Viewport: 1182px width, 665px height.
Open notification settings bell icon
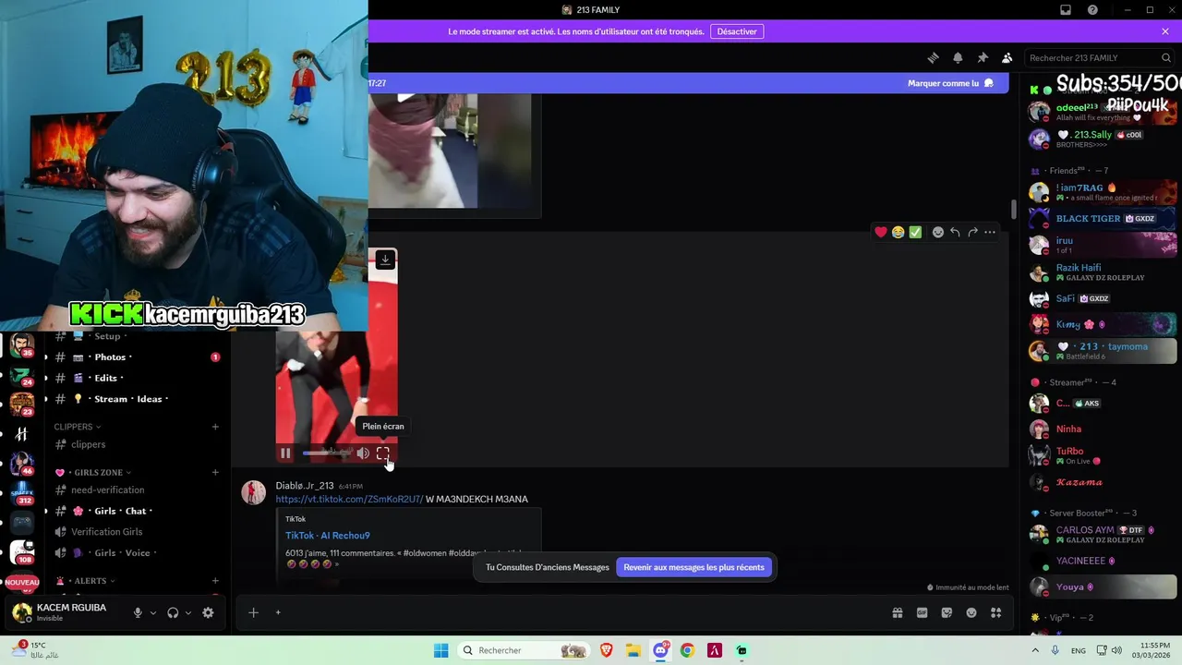[958, 57]
